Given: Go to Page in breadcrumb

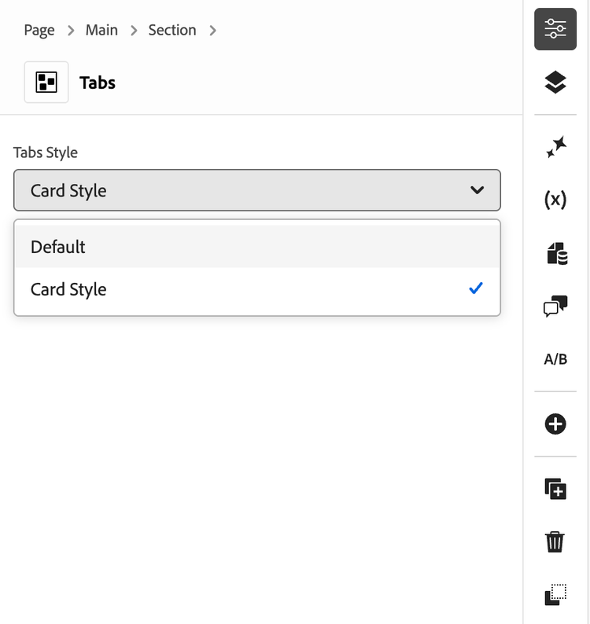Looking at the screenshot, I should 39,31.
